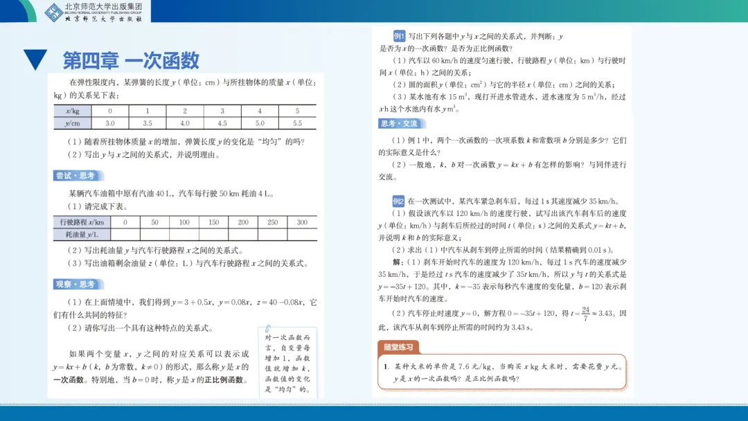Click the 150 cell in the distance row

214,222
